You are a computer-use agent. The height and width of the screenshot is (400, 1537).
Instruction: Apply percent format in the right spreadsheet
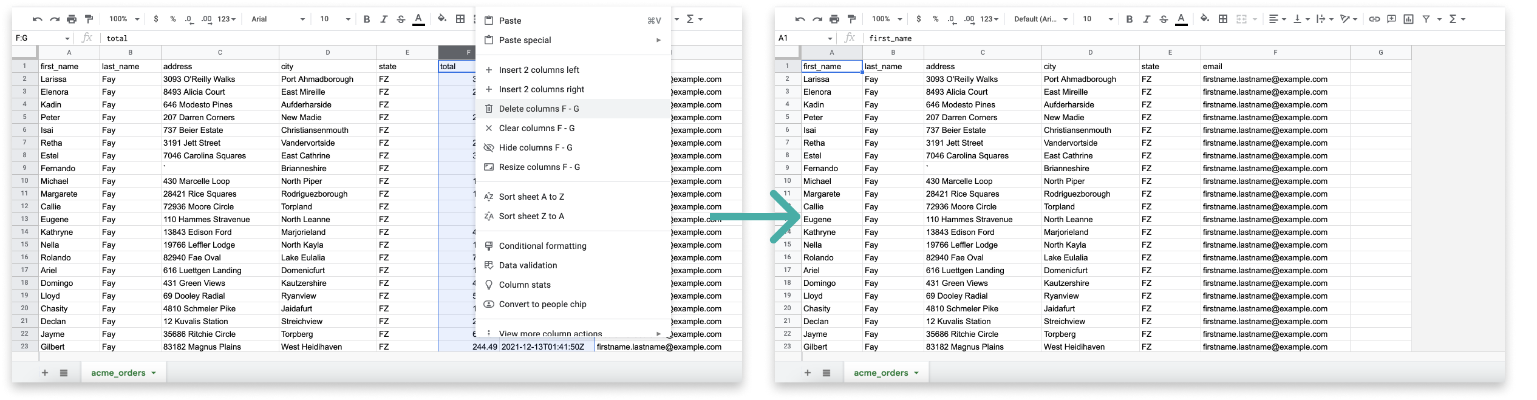point(936,19)
